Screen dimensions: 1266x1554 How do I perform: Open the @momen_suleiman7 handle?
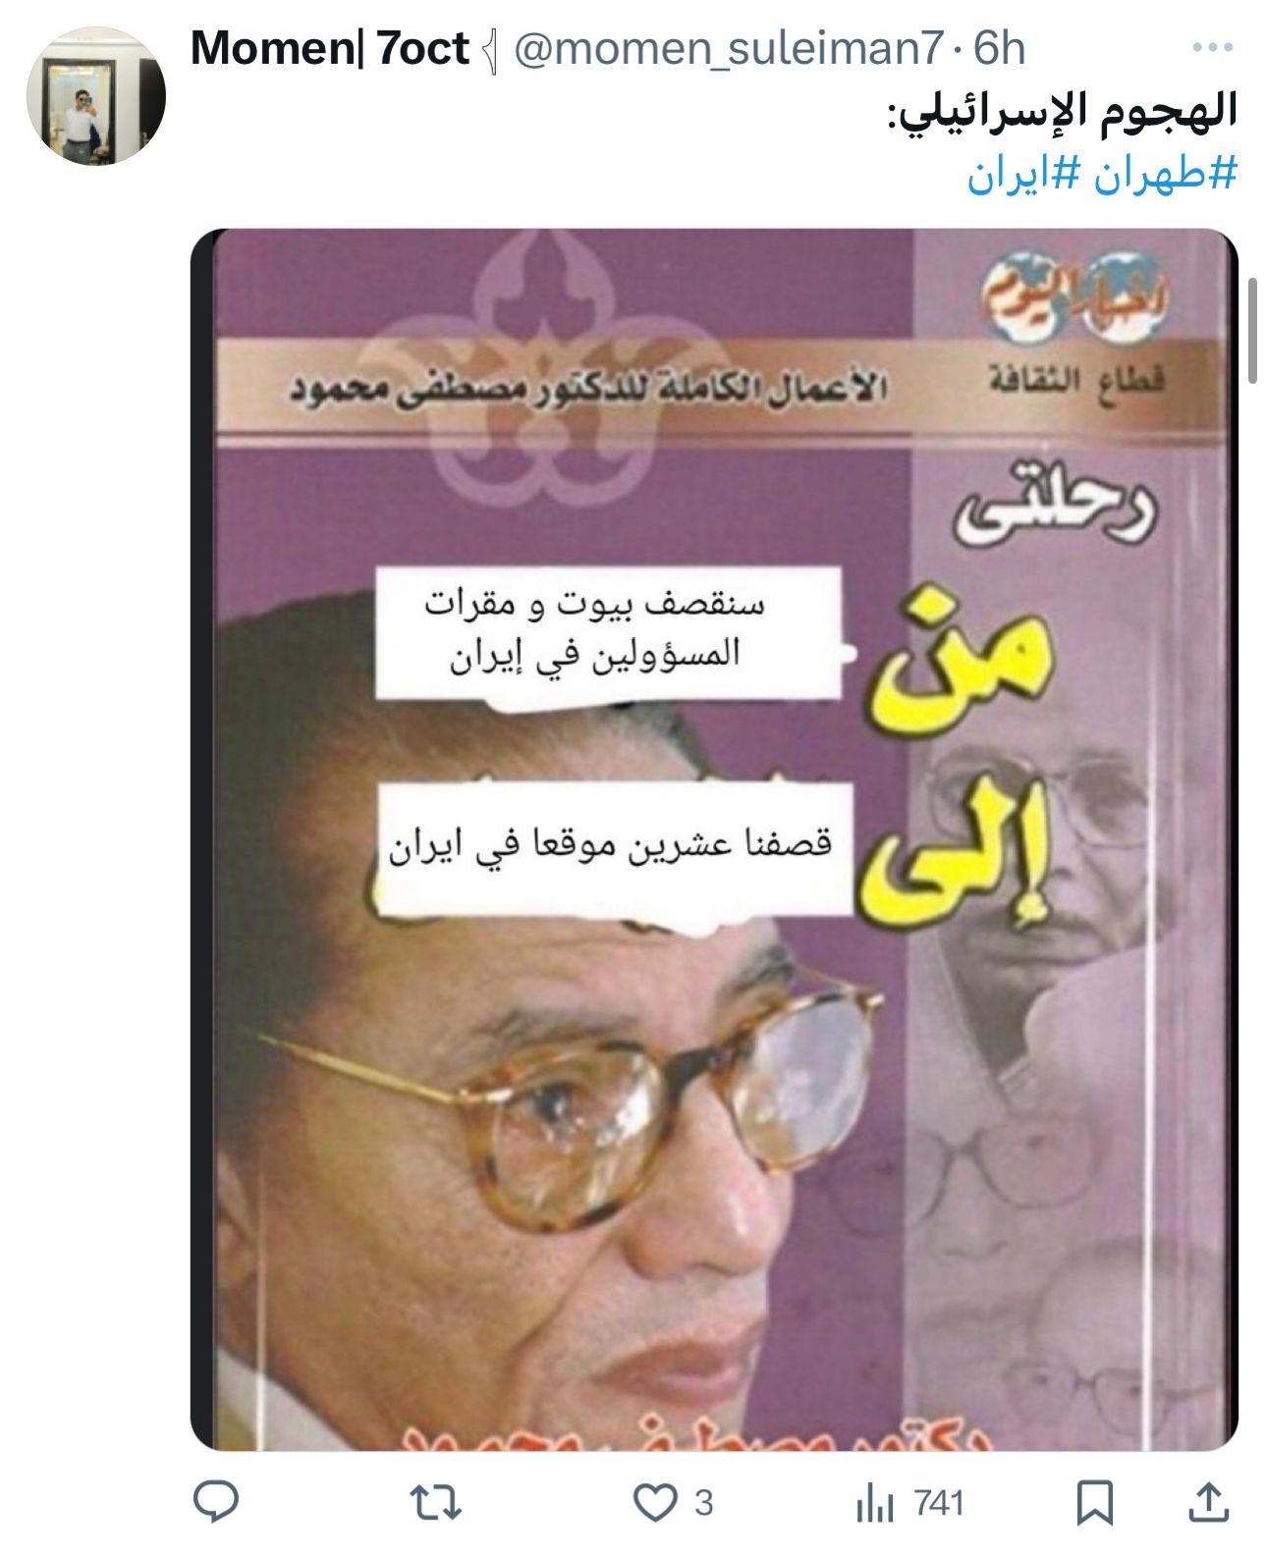click(x=728, y=49)
